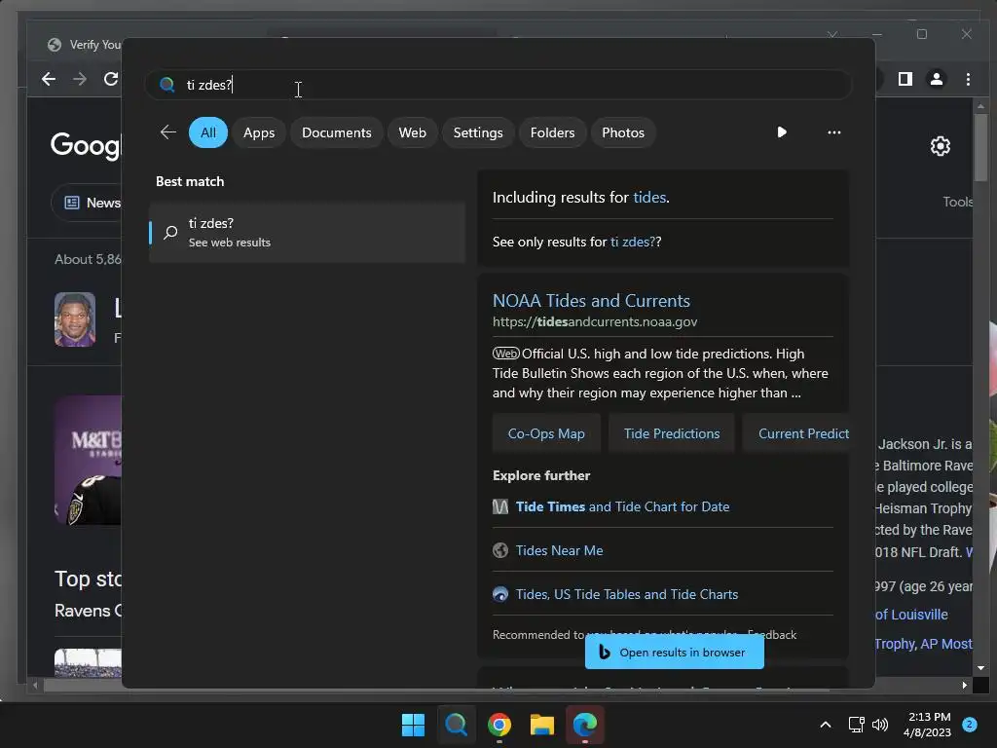Toggle Chrome side panel icon

(x=905, y=79)
